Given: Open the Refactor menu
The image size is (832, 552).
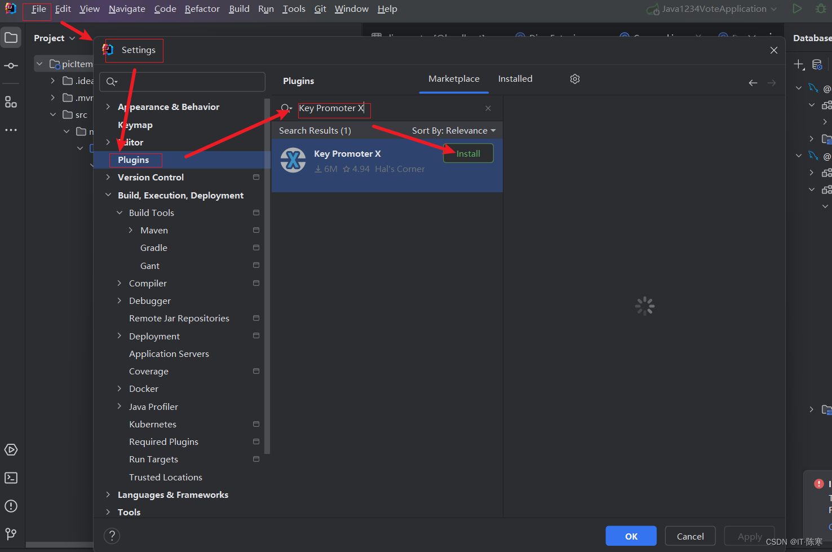Looking at the screenshot, I should (x=202, y=8).
